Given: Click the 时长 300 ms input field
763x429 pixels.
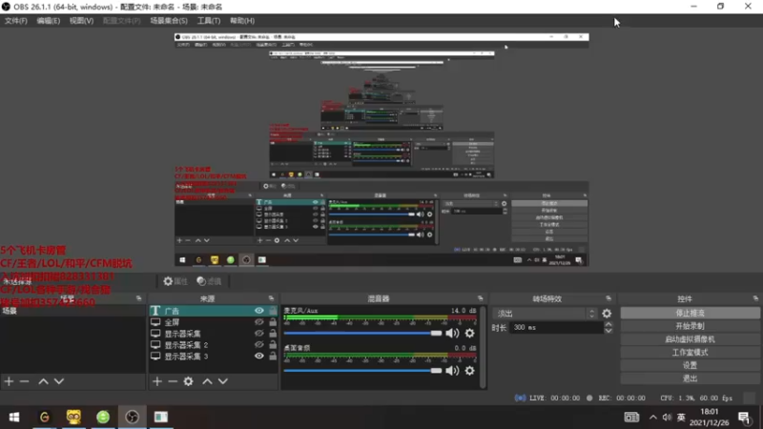Looking at the screenshot, I should (x=557, y=328).
